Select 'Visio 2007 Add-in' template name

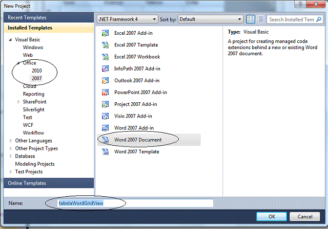click(133, 116)
